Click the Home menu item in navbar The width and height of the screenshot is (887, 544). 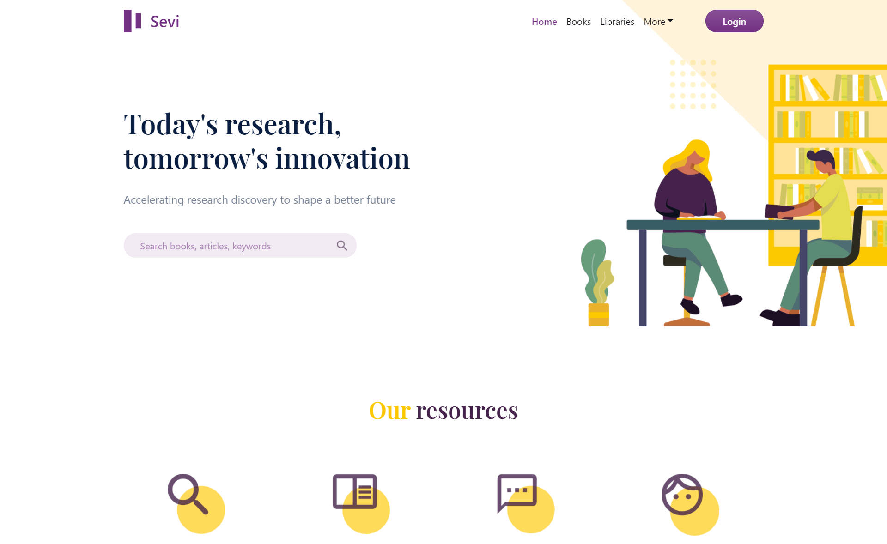pos(544,22)
